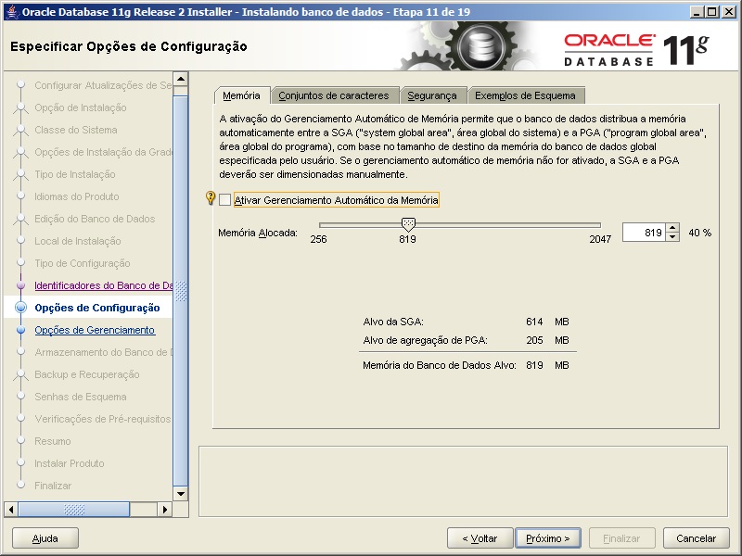Decrease memory with spinner down arrow

[672, 237]
